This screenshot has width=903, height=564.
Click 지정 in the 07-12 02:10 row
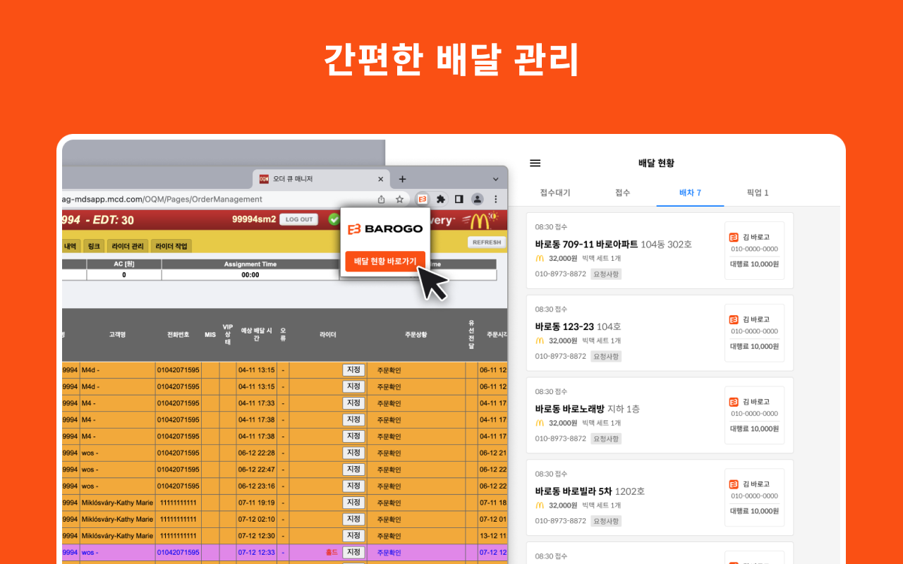[x=353, y=519]
